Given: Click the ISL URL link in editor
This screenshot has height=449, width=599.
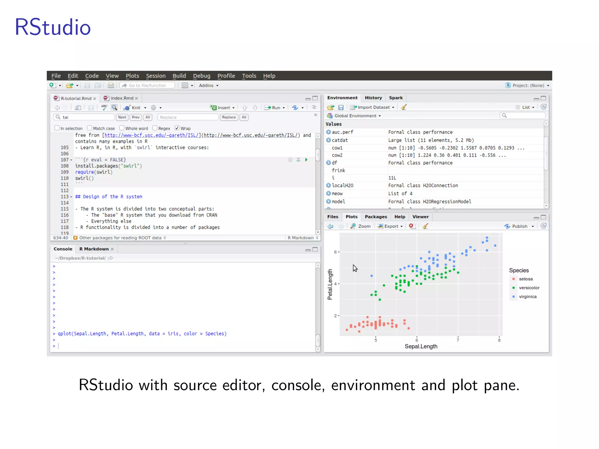Looking at the screenshot, I should click(x=151, y=135).
